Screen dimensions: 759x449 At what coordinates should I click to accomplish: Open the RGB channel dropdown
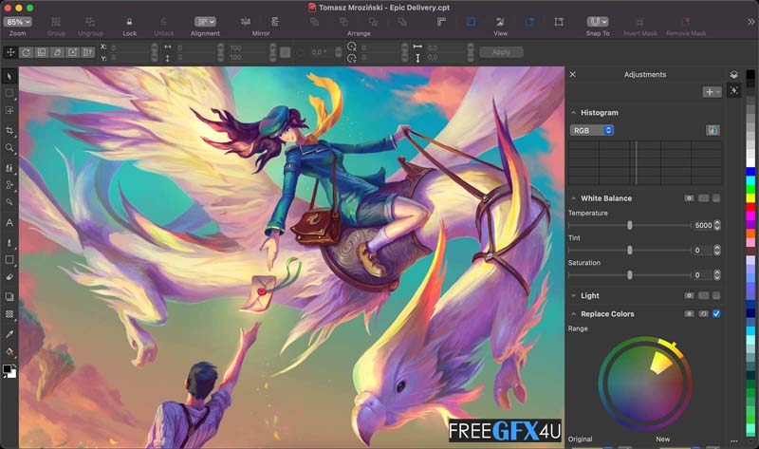[x=592, y=130]
